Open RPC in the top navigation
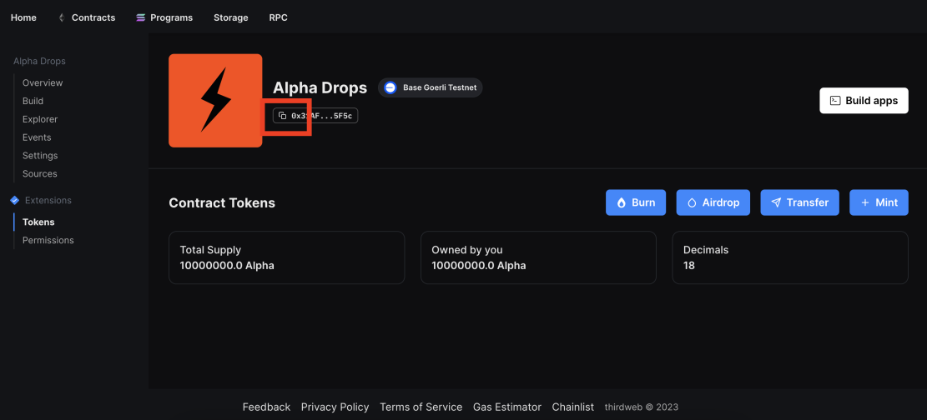The width and height of the screenshot is (927, 420). coord(279,17)
